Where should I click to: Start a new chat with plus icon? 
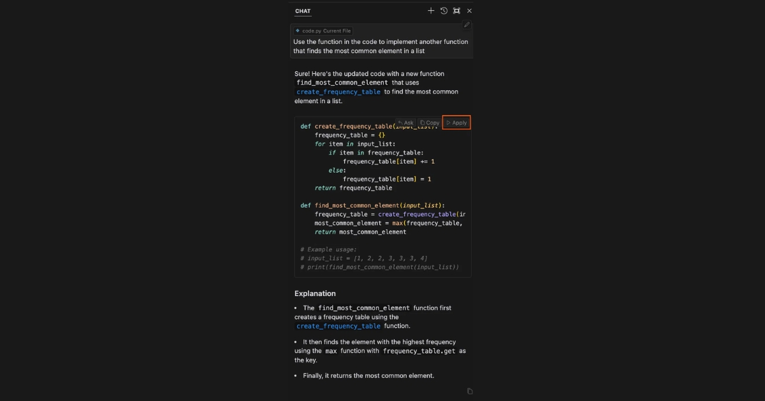tap(431, 11)
